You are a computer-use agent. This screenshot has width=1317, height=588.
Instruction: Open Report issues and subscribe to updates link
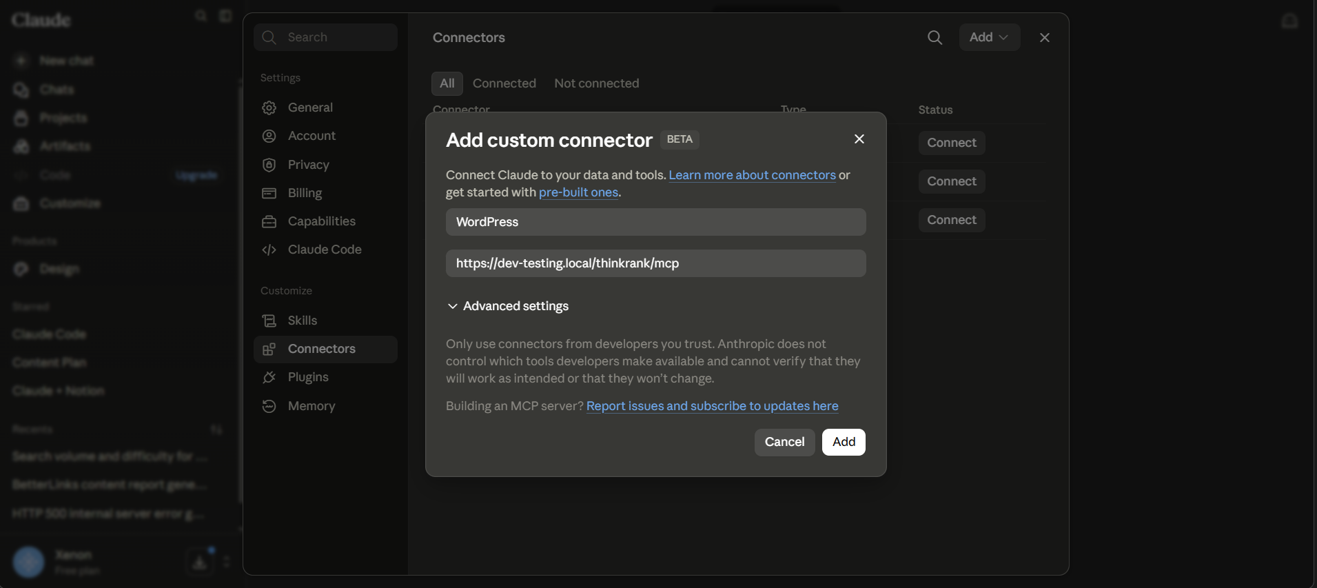[x=712, y=406]
